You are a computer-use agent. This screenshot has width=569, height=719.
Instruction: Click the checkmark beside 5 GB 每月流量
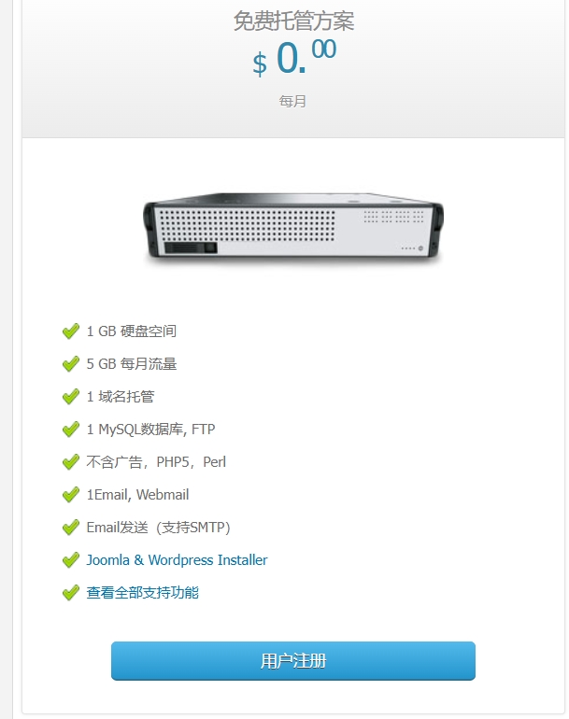pos(71,364)
